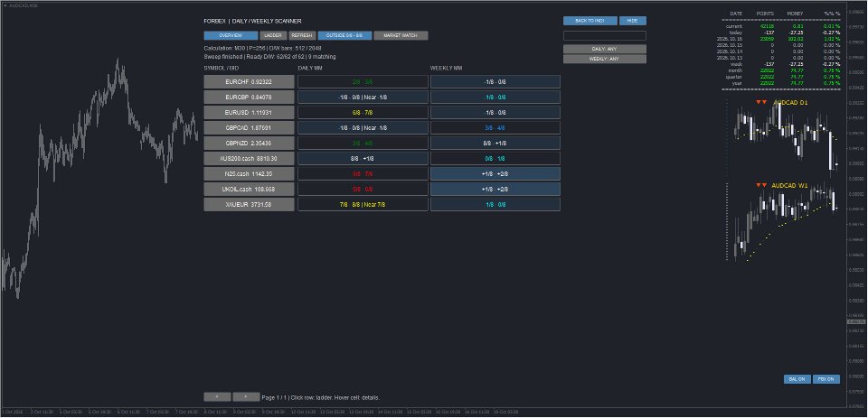
Task: Click the AUDCAD W1 mini chart
Action: click(785, 221)
